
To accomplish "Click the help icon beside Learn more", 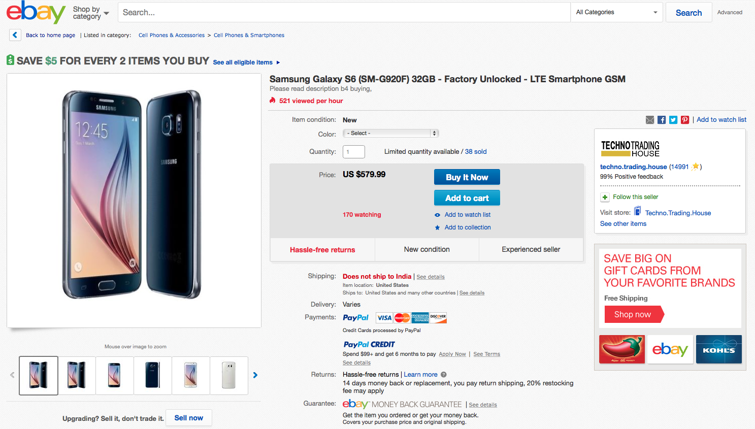I will (444, 375).
